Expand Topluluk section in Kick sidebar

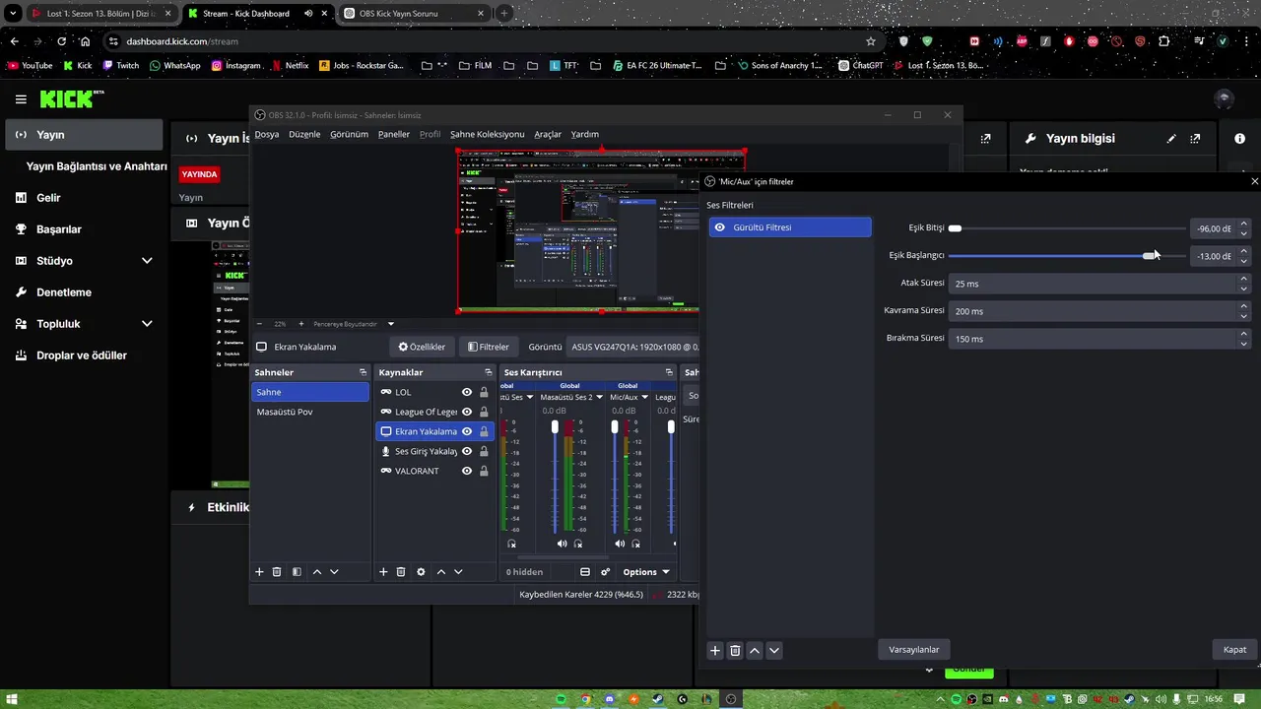click(x=147, y=324)
